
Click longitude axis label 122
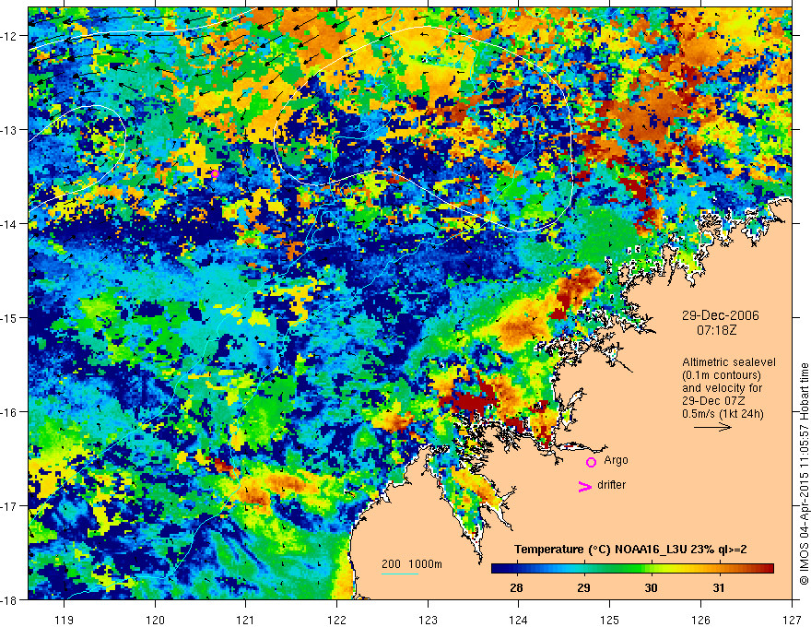point(336,620)
